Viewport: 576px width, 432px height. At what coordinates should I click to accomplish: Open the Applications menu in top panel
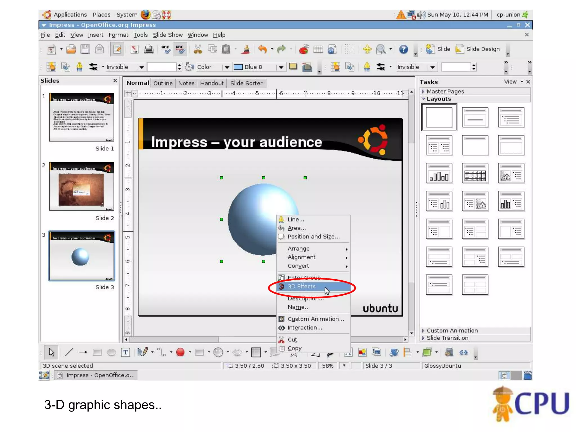pos(70,14)
